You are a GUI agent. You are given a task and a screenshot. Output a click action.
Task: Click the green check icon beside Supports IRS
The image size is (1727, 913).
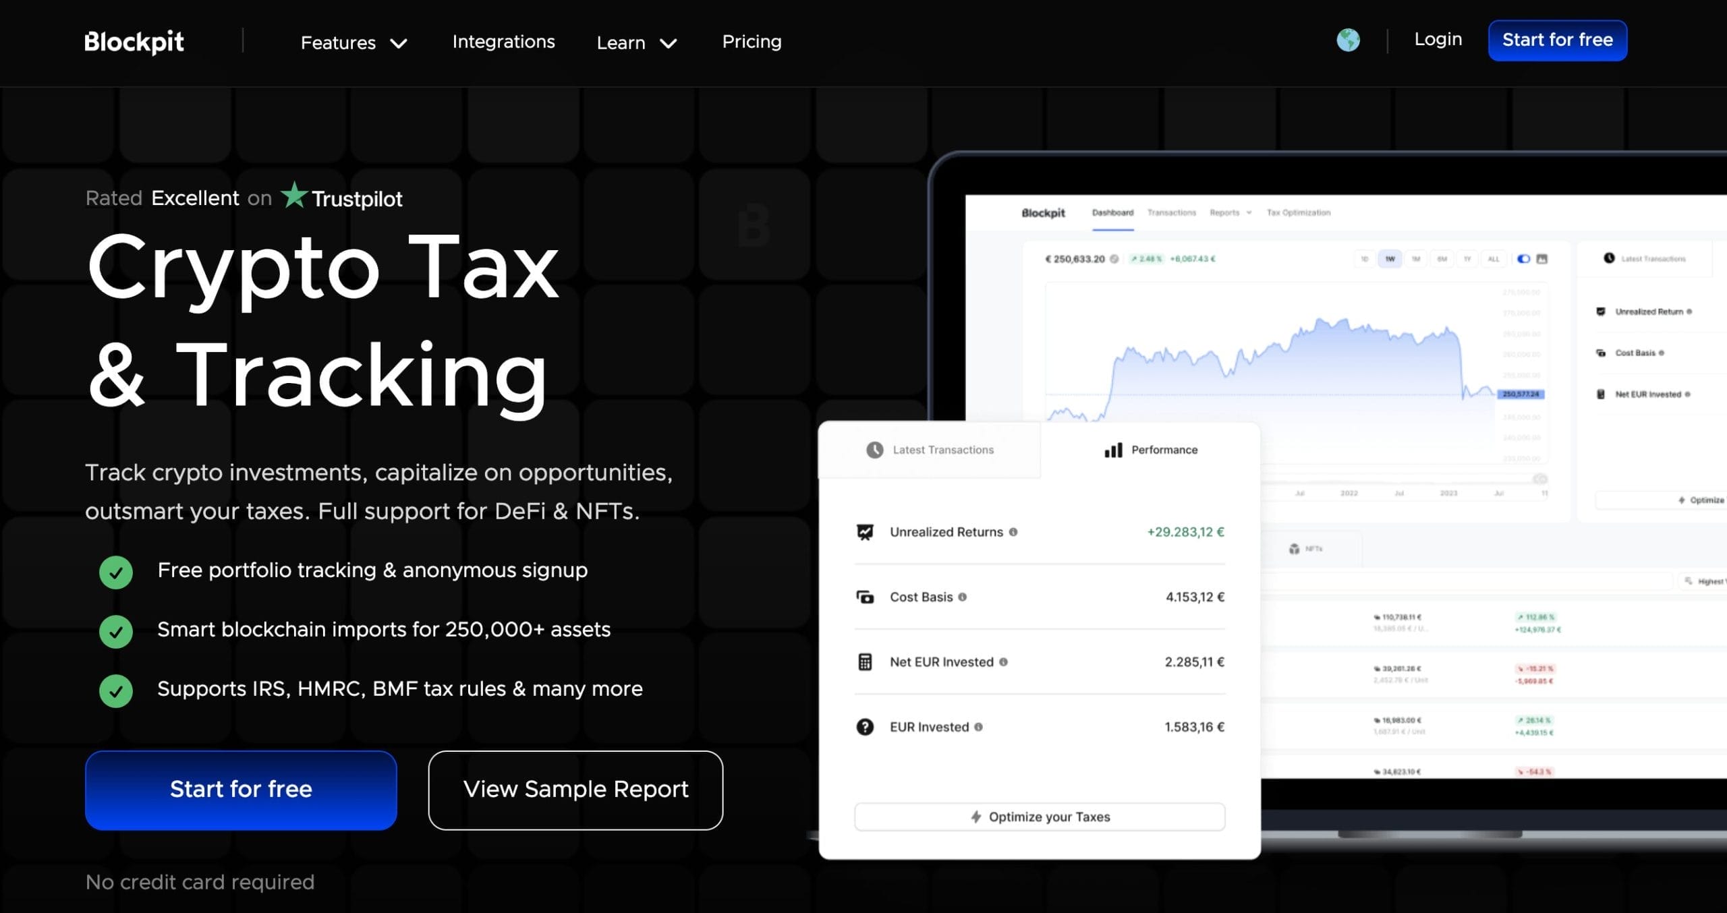coord(116,691)
